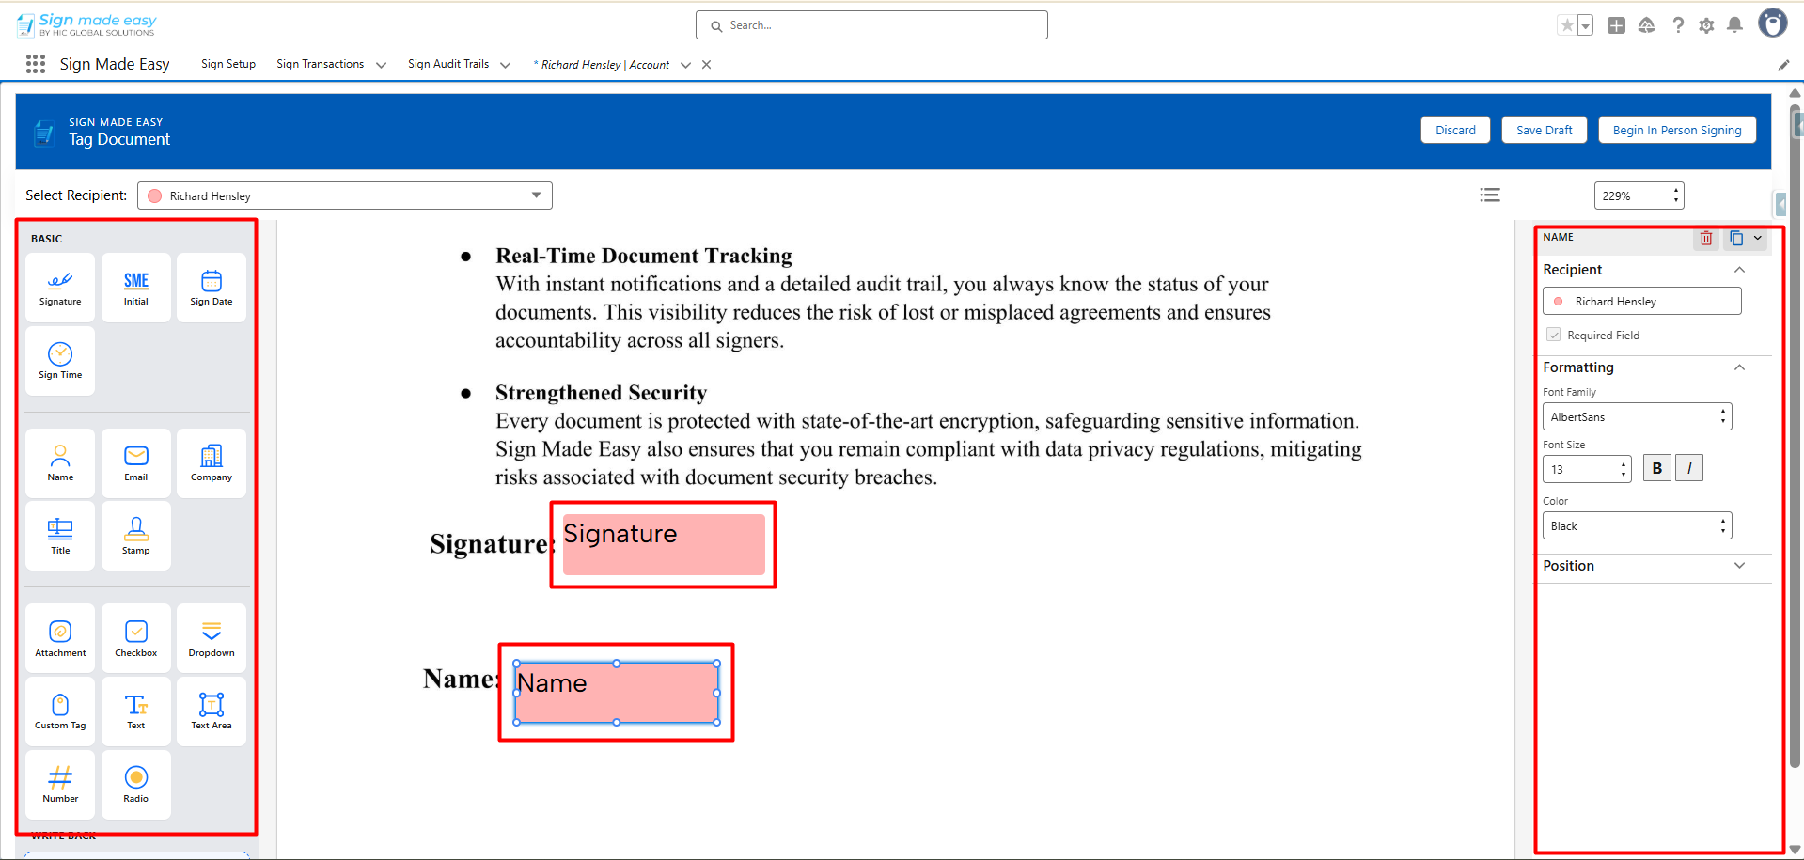Switch to Richard Hensley | Account tab

(602, 65)
